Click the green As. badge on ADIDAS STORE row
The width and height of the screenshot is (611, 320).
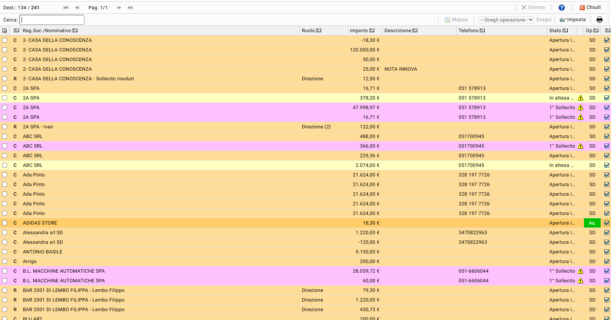(592, 223)
